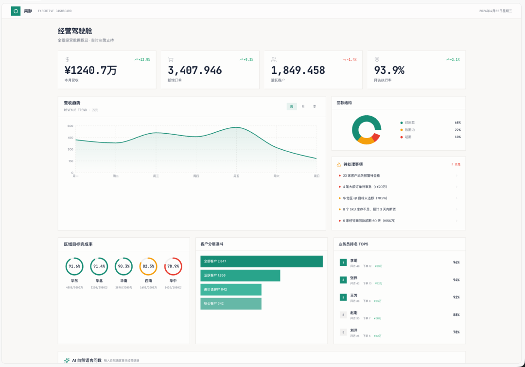Click the 王芳 salesperson name
Screen dimensions: 525x367
coord(353,296)
